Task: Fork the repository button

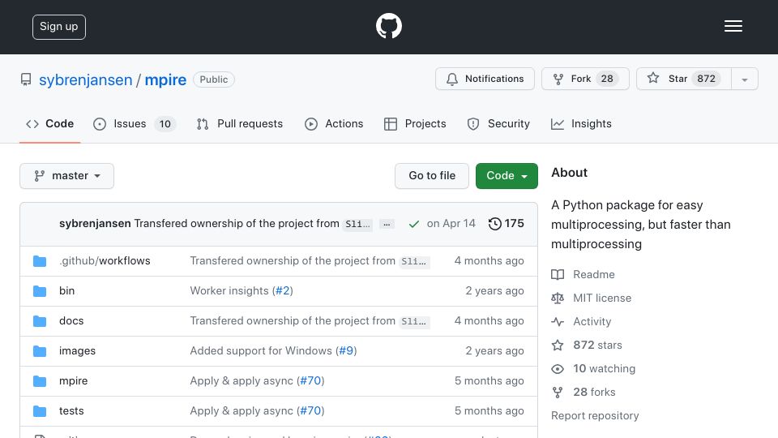Action: [x=585, y=79]
